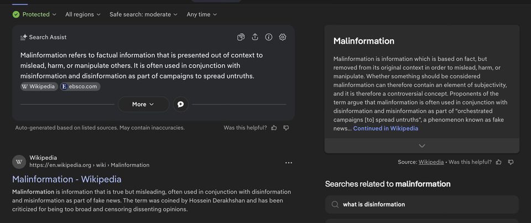Click the Search Assist sparkle icon
This screenshot has width=531, height=223.
coord(24,37)
